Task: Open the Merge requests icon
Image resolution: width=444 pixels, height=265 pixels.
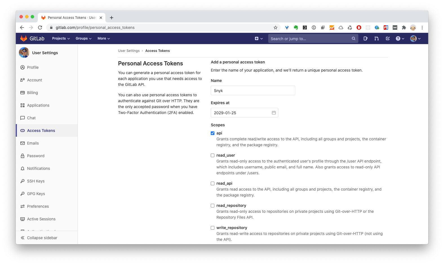Action: (376, 38)
